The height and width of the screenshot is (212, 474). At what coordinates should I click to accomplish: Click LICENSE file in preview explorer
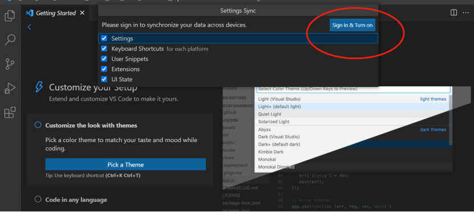232,196
